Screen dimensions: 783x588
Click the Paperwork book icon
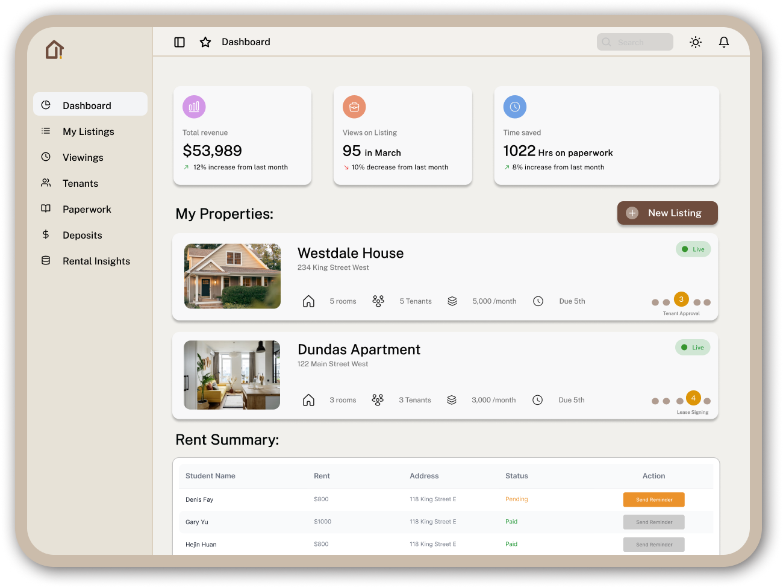[x=46, y=208]
